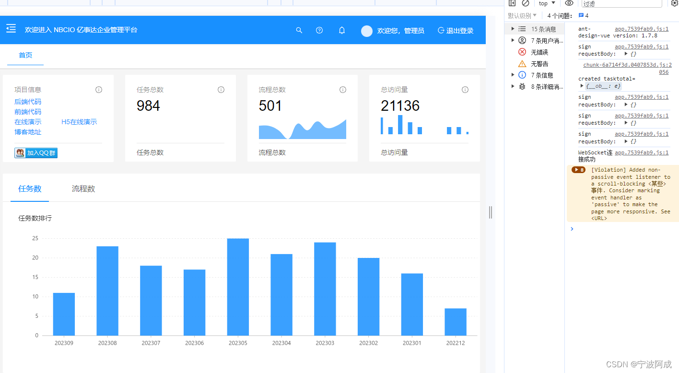The image size is (679, 373).
Task: Click the 流程总数 area mini chart
Action: coord(303,128)
